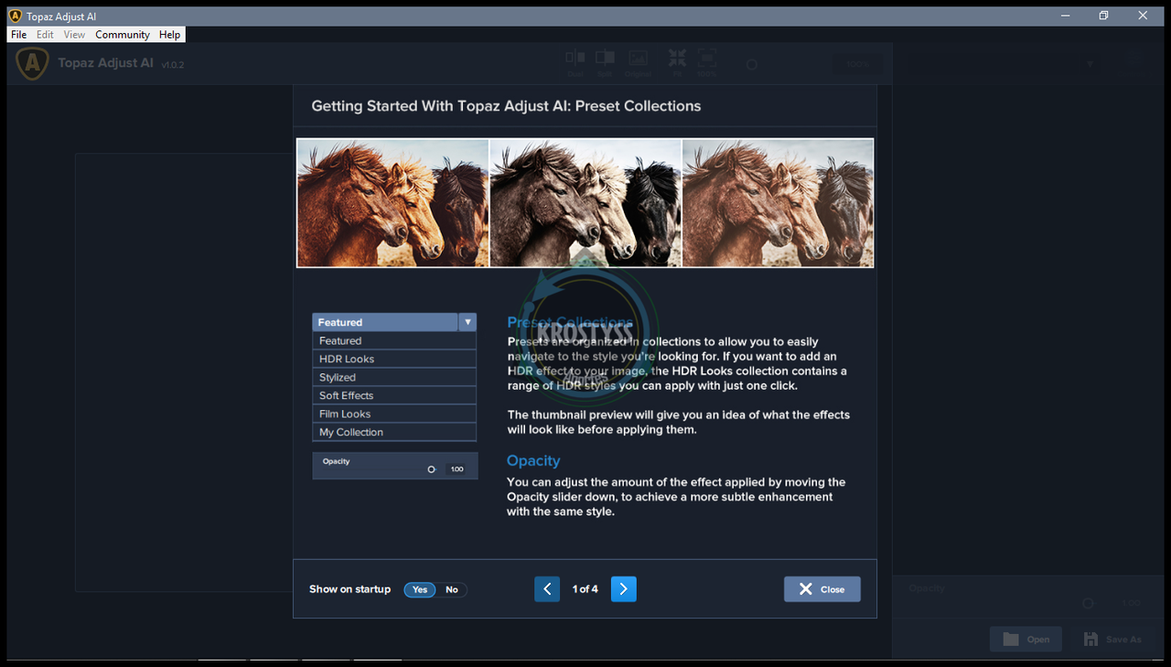Click the middle desaturated horse thumbnail
The width and height of the screenshot is (1171, 667).
click(x=585, y=203)
